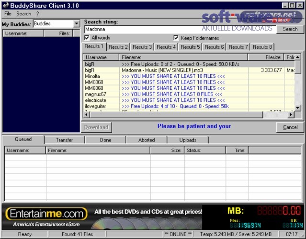Image resolution: width=306 pixels, height=239 pixels.
Task: Click the 07:17 clock in status bar
Action: pos(292,234)
